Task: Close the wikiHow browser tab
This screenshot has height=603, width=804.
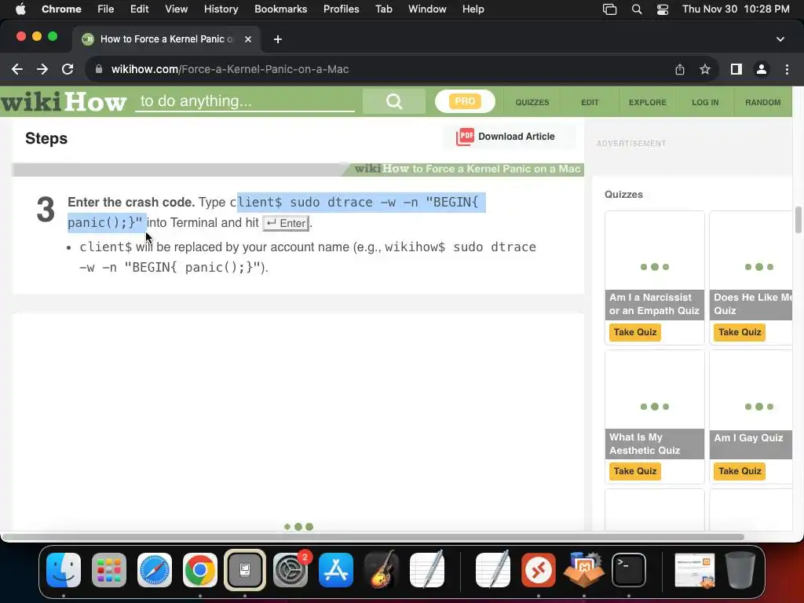Action: [247, 39]
